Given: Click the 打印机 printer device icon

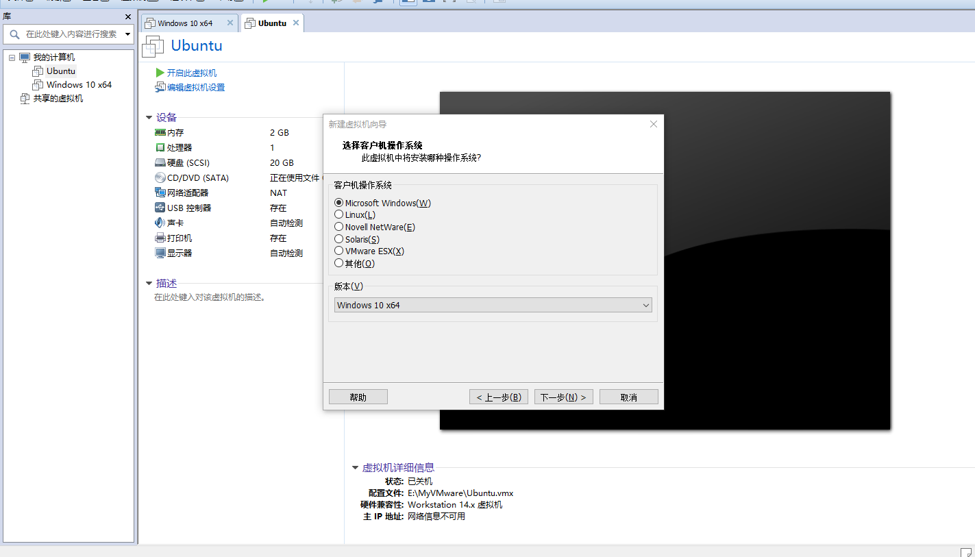Looking at the screenshot, I should point(160,238).
